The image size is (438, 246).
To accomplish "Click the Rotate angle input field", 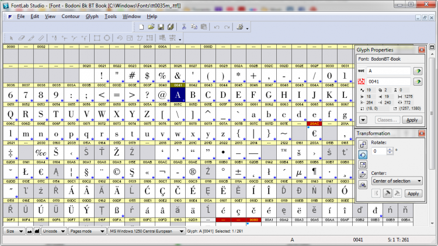I will (x=379, y=151).
